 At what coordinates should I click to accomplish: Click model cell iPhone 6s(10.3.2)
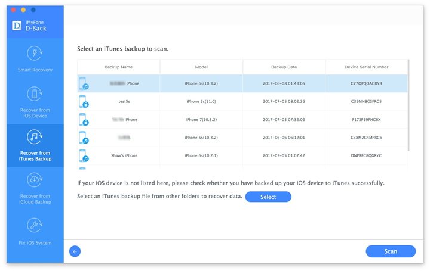201,83
